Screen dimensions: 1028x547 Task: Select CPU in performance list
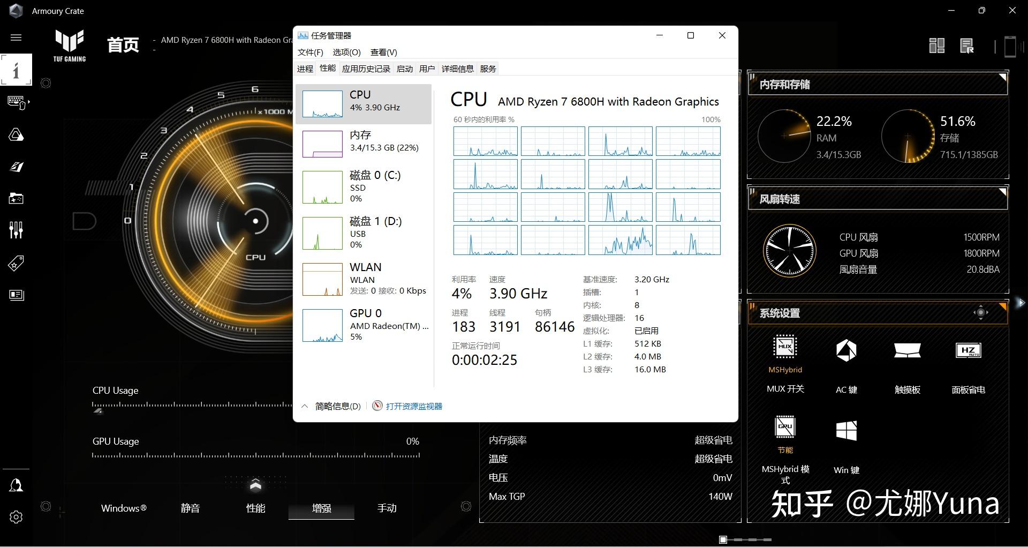pyautogui.click(x=364, y=104)
